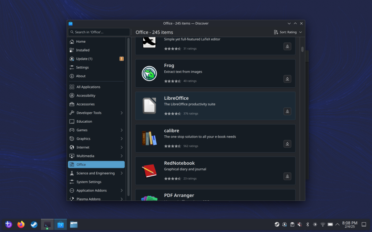This screenshot has height=232, width=372.
Task: Install Frog with its download button
Action: click(287, 79)
